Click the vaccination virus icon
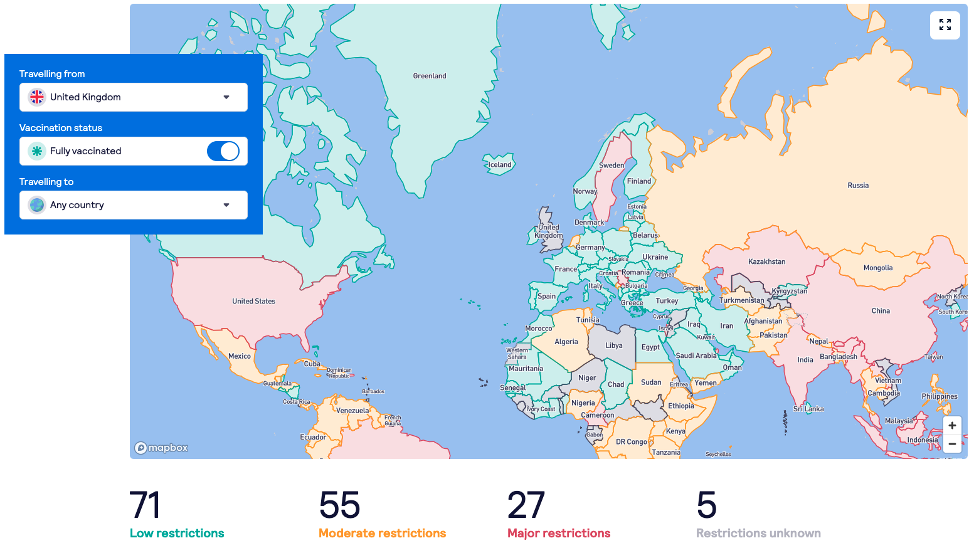The image size is (974, 543). [x=37, y=151]
